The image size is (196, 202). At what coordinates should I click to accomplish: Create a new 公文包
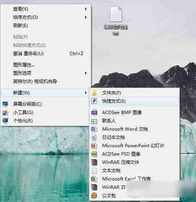(x=134, y=195)
